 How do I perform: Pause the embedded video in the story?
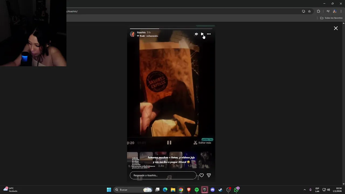(x=169, y=143)
